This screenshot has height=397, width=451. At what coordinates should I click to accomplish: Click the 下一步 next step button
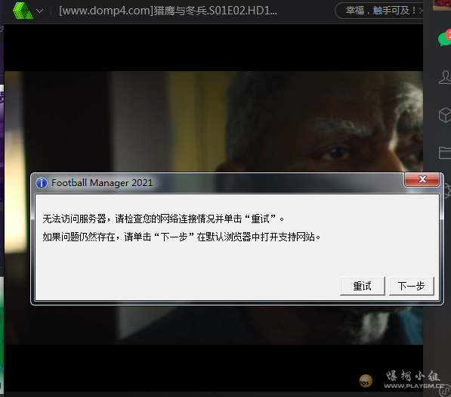click(411, 286)
